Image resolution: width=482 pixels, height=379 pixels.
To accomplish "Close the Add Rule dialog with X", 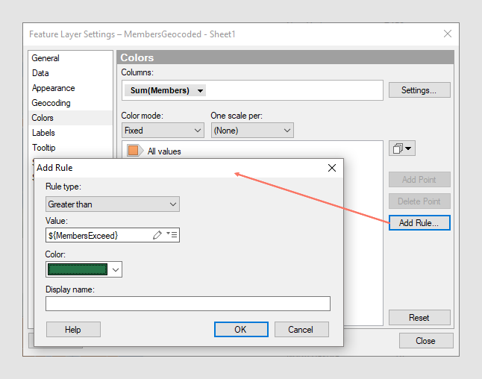I will tap(332, 168).
